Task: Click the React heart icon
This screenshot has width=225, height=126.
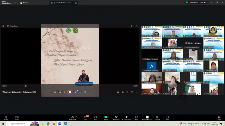Action: [x=95, y=117]
